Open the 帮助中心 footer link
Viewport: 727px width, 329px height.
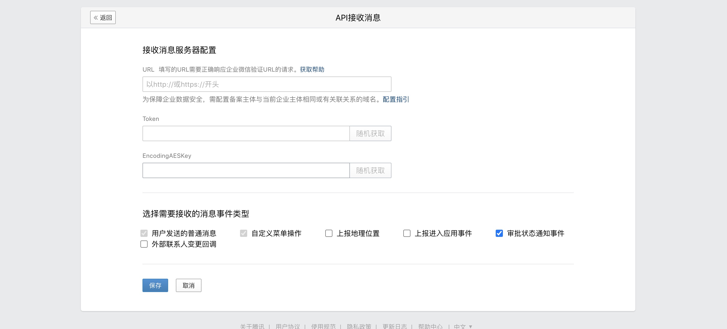coord(430,326)
